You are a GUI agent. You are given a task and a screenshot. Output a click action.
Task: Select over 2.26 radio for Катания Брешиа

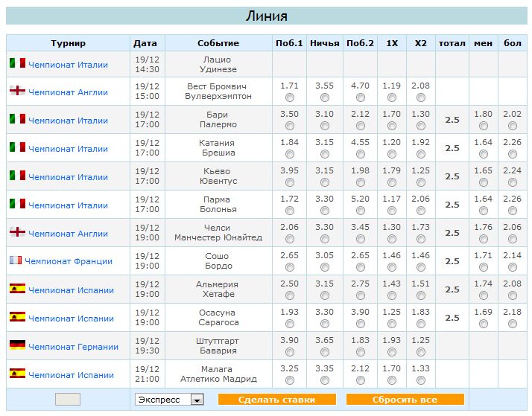(x=513, y=155)
